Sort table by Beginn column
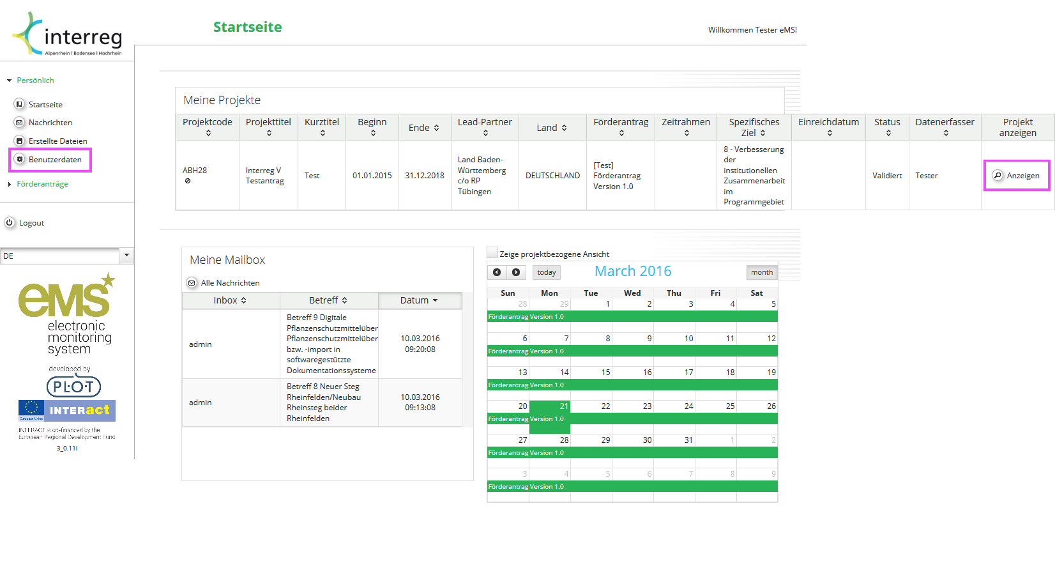Image resolution: width=1055 pixels, height=568 pixels. 372,127
